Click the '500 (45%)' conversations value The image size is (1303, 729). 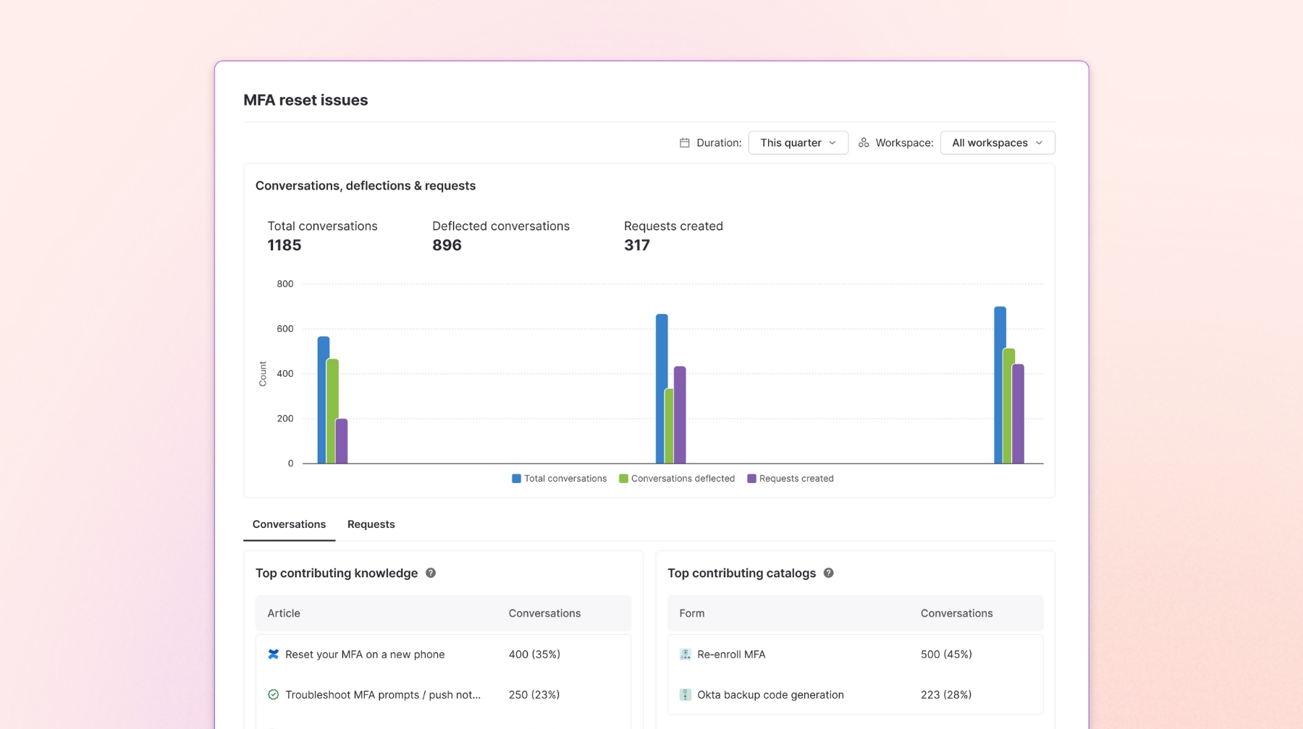(x=946, y=654)
